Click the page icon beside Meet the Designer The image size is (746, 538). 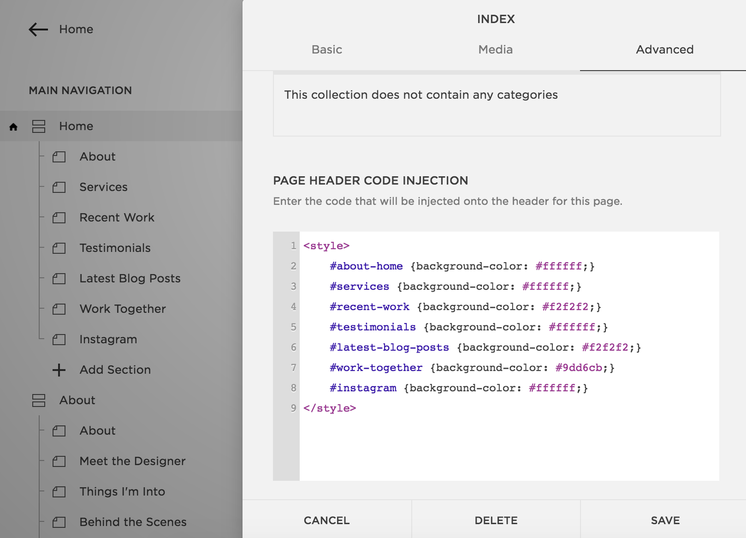(x=59, y=461)
